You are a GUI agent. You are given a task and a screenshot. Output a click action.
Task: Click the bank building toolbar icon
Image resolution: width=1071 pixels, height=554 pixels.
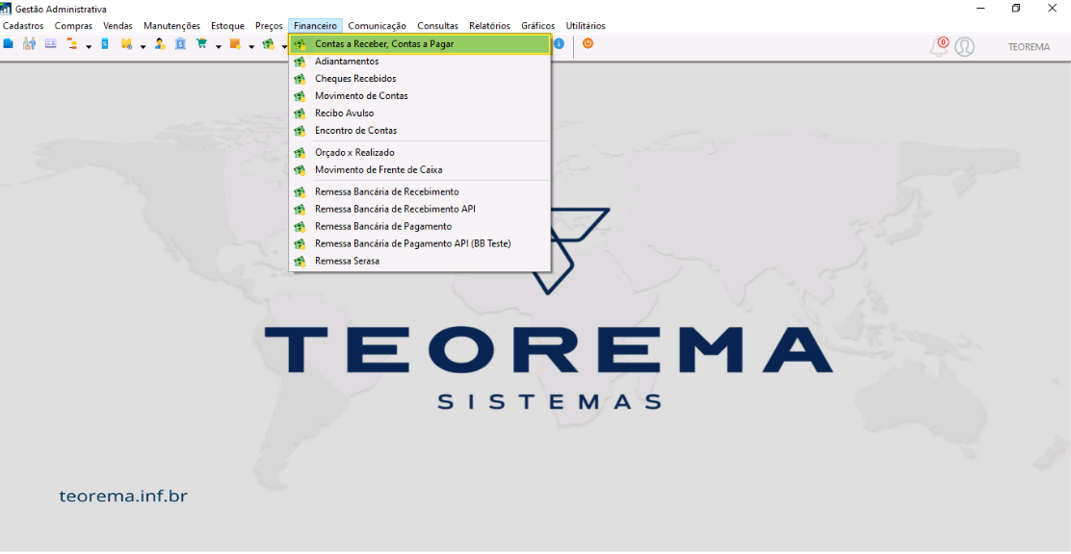click(x=180, y=43)
